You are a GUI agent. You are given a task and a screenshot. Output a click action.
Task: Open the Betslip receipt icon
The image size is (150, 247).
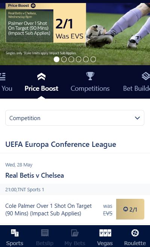[x=45, y=233]
